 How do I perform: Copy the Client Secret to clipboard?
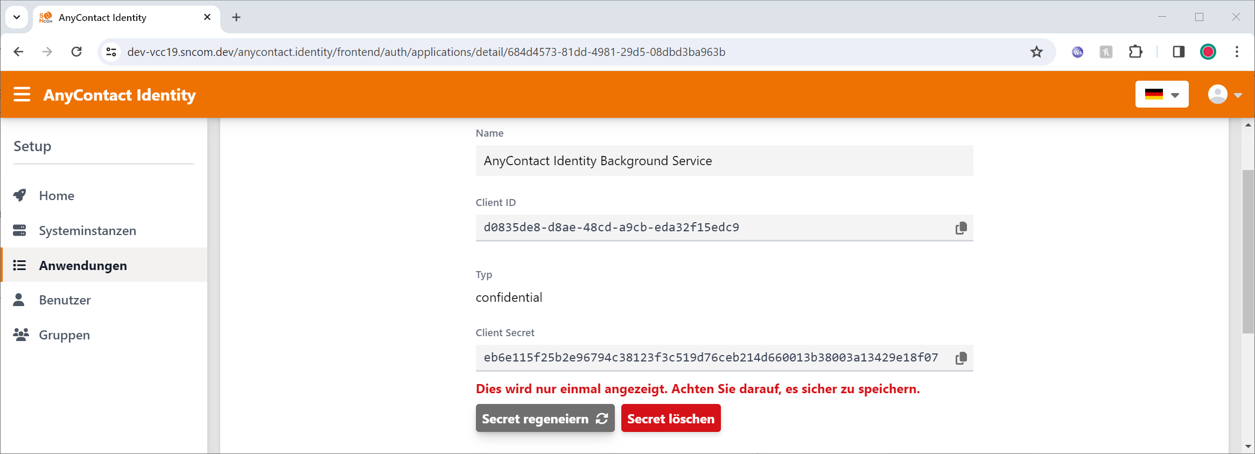coord(960,358)
